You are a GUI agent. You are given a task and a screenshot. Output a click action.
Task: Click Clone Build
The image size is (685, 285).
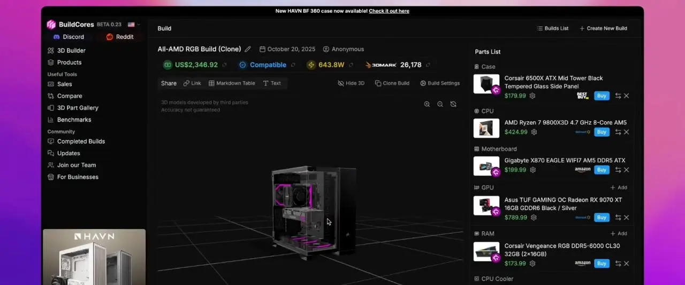pos(392,83)
